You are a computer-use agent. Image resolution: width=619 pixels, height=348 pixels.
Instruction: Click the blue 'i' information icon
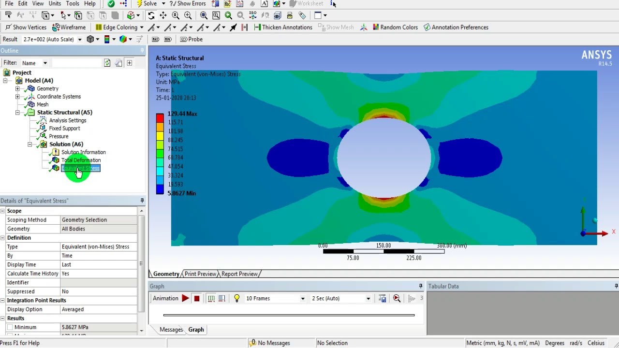(x=333, y=3)
